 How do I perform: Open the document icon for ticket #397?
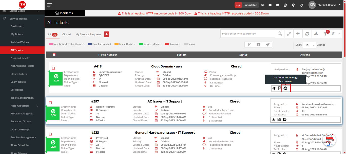pyautogui.click(x=279, y=119)
